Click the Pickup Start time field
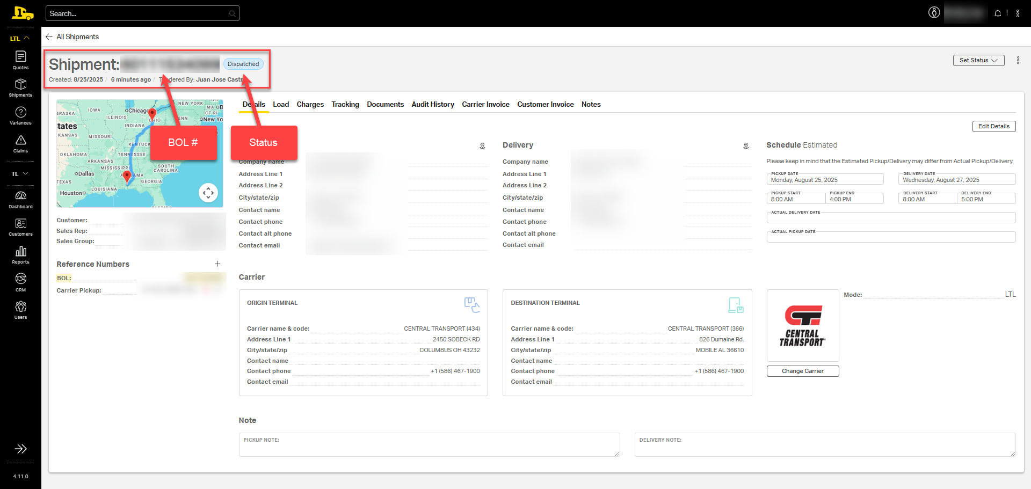Image resolution: width=1031 pixels, height=489 pixels. [x=796, y=198]
